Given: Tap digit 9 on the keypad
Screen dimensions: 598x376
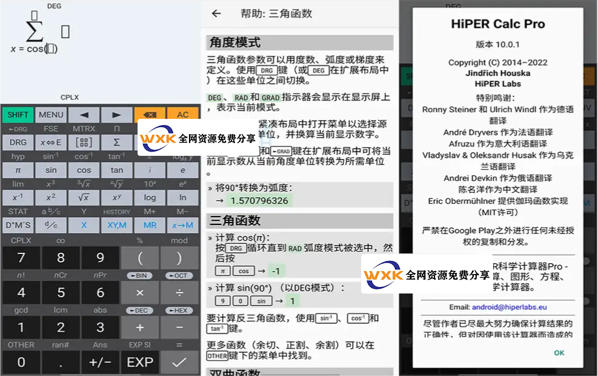Looking at the screenshot, I should pos(101,258).
